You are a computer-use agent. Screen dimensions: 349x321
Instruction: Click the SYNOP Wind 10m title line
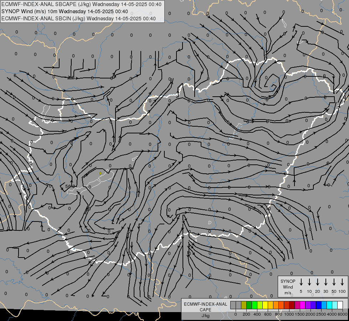coord(65,11)
